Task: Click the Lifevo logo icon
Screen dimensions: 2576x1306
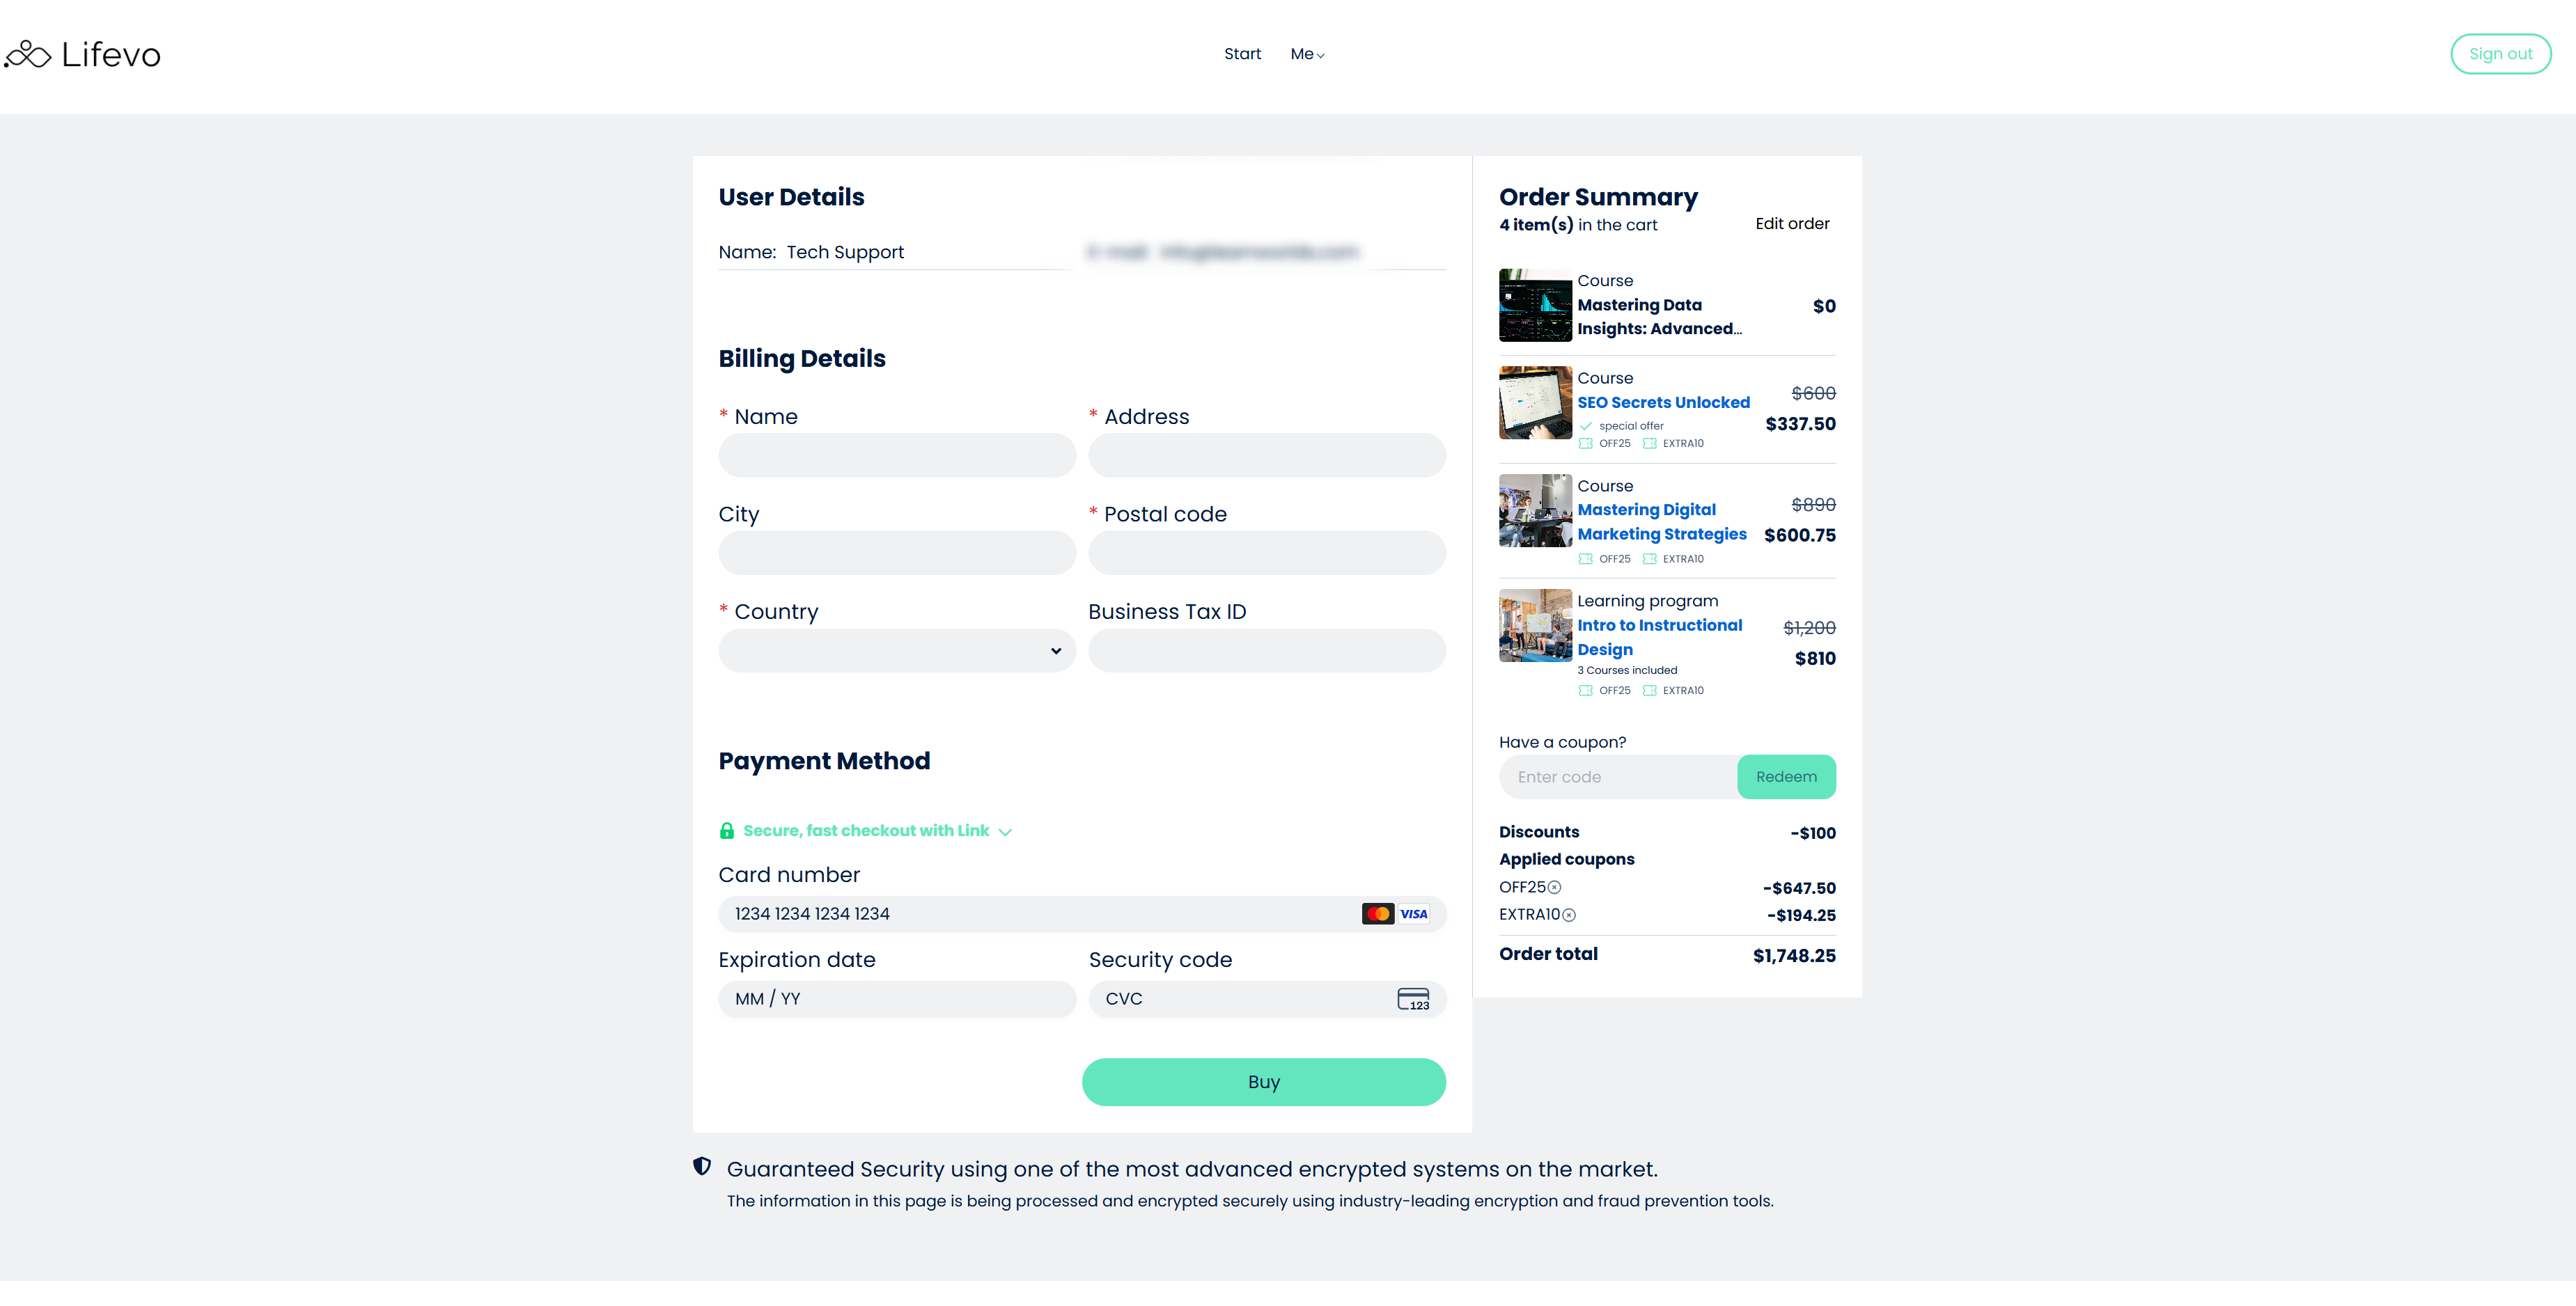Action: [x=28, y=54]
